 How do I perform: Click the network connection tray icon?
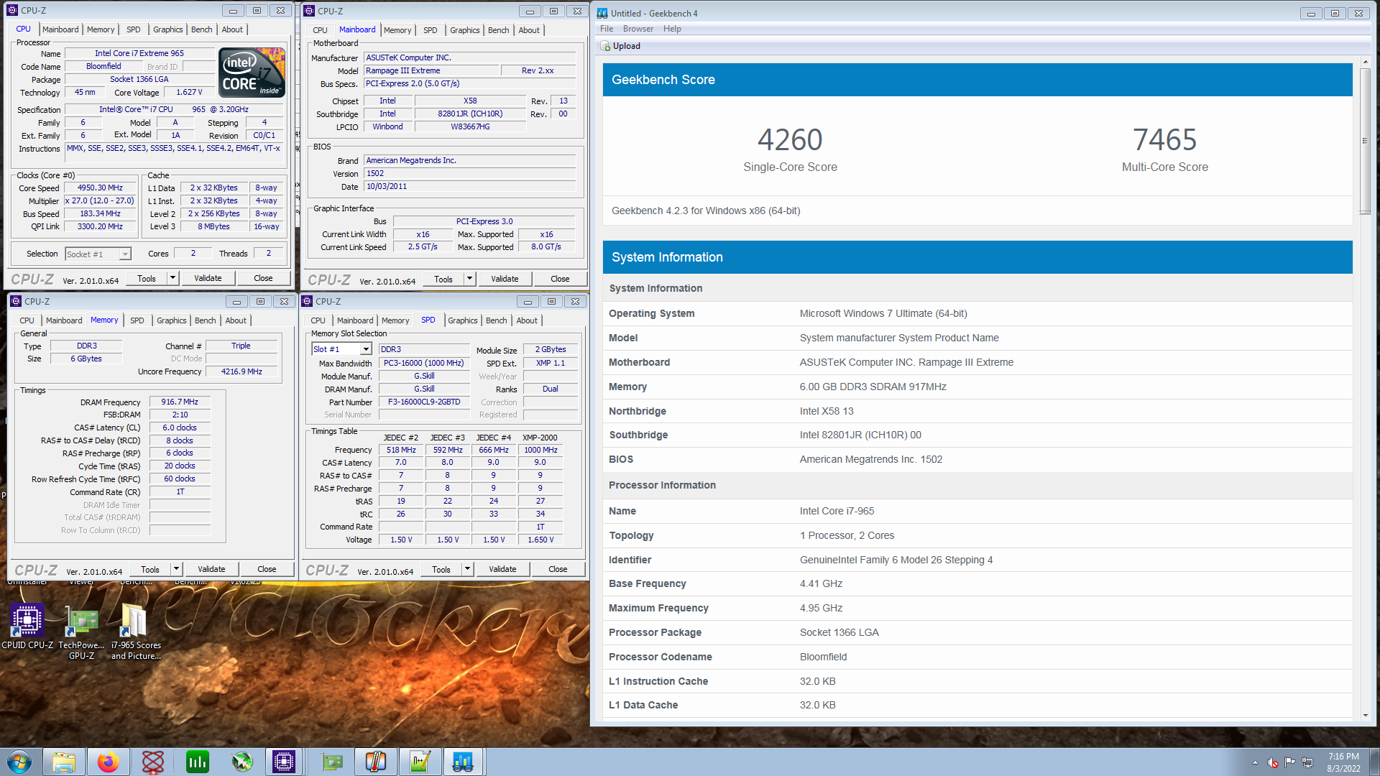pos(1307,762)
